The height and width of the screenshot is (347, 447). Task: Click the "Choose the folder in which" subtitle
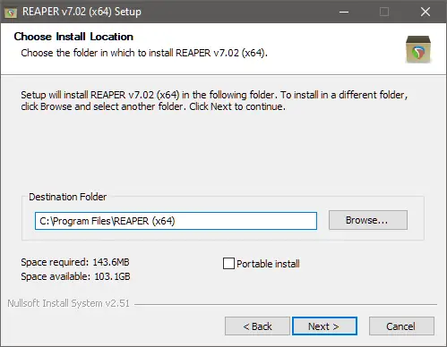click(144, 53)
